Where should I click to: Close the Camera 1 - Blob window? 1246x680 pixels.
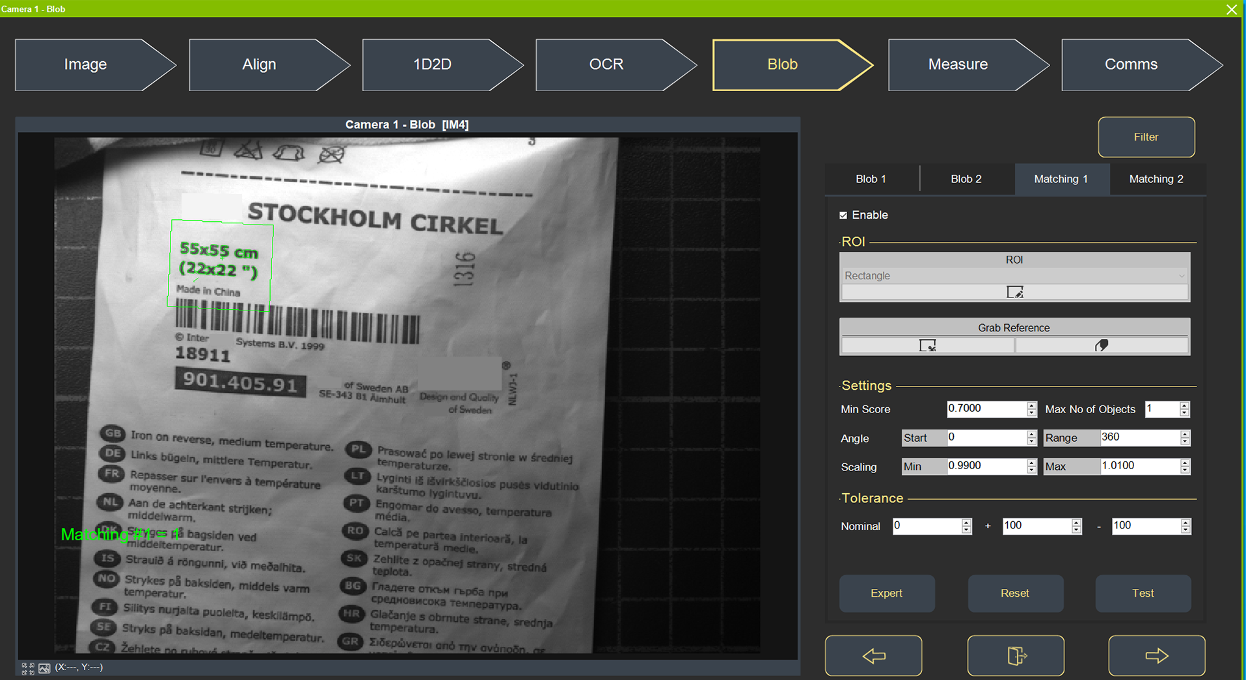1232,9
